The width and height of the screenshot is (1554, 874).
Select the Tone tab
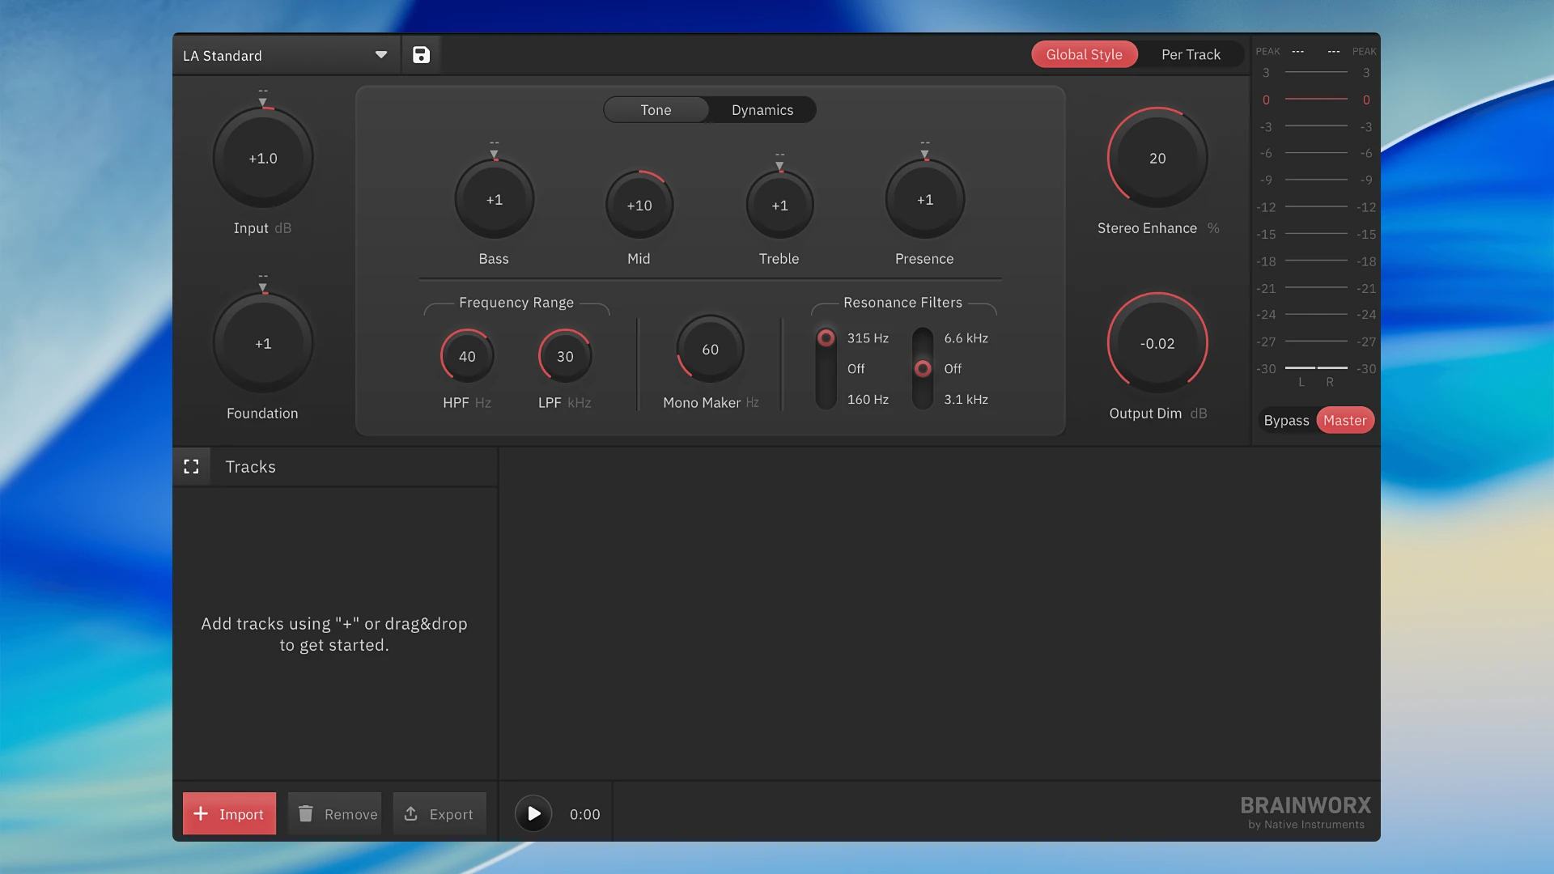(x=656, y=110)
